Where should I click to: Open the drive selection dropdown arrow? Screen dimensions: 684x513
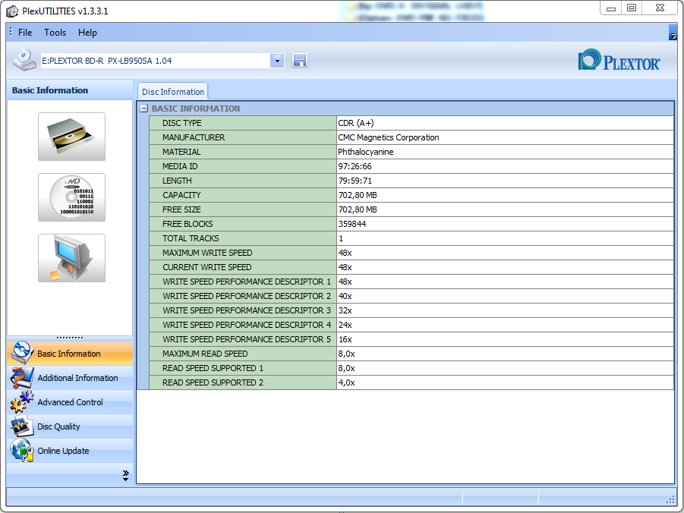[x=277, y=61]
